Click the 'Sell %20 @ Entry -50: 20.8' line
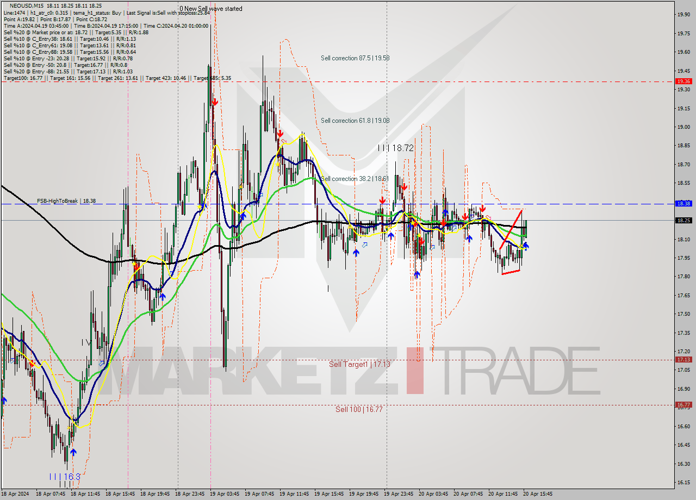The height and width of the screenshot is (500, 696). coord(65,65)
